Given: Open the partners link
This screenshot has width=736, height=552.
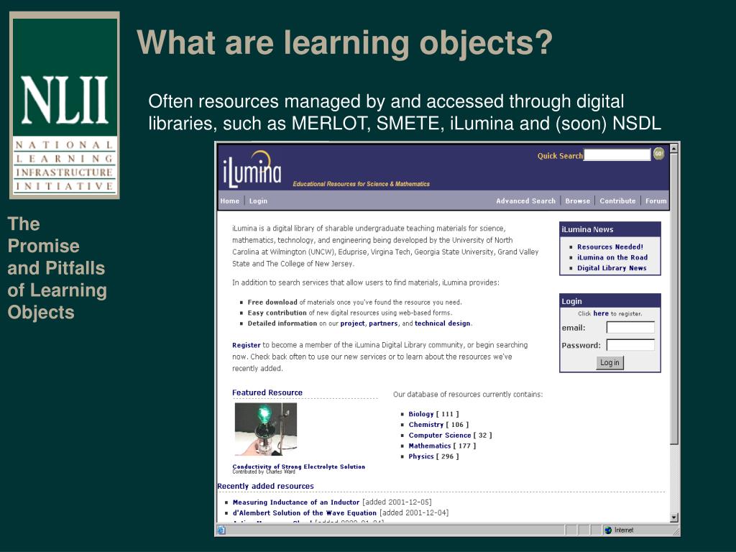Looking at the screenshot, I should (383, 323).
